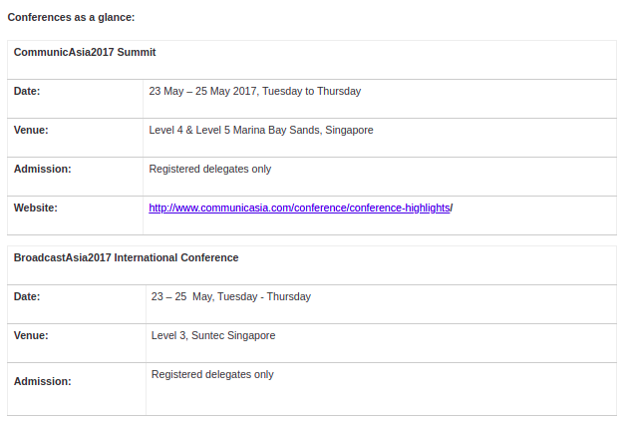Click the 'Admission:' label in CommunicAsia table

42,169
